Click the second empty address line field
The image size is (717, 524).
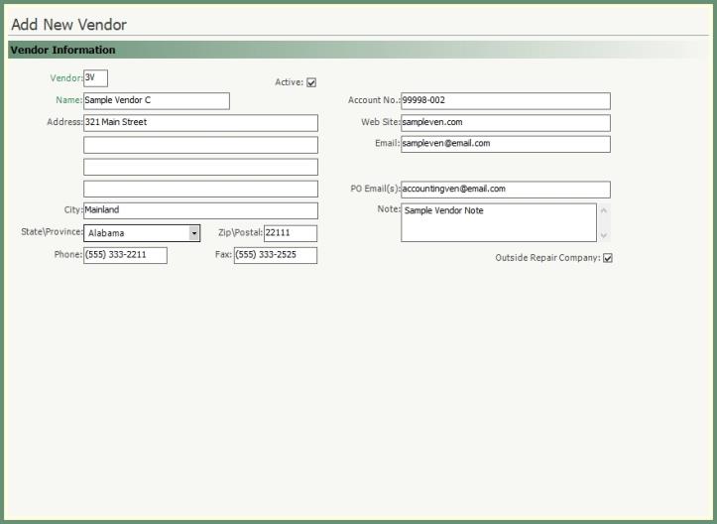pos(200,145)
